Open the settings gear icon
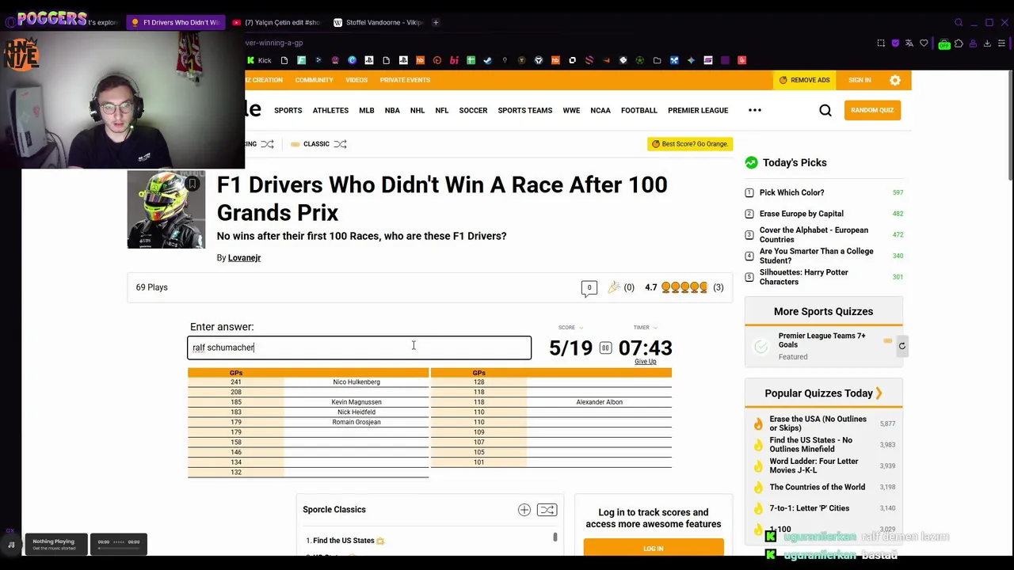Screen dimensions: 1014x570 click(895, 80)
